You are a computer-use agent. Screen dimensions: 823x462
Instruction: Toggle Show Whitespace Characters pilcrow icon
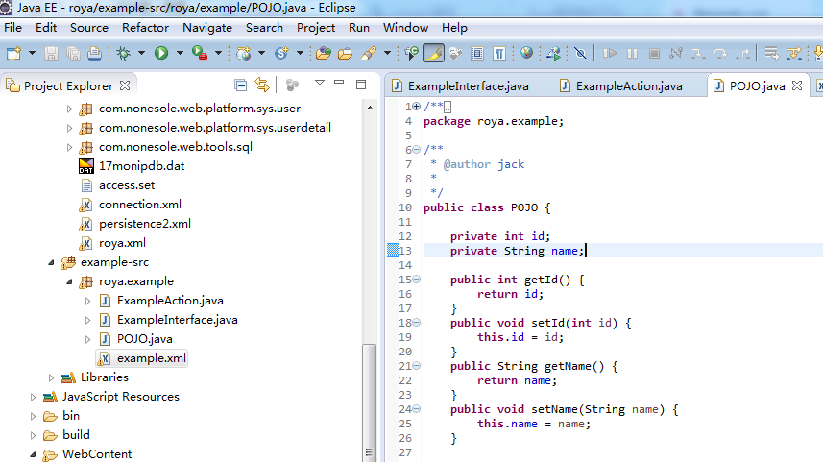499,53
